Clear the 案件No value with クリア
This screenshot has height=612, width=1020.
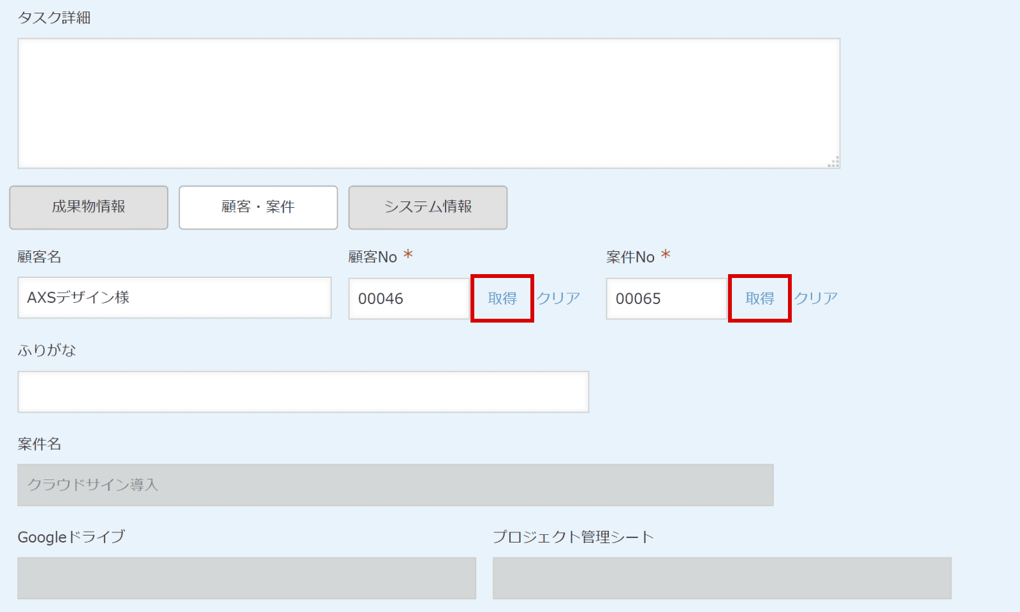click(x=815, y=298)
